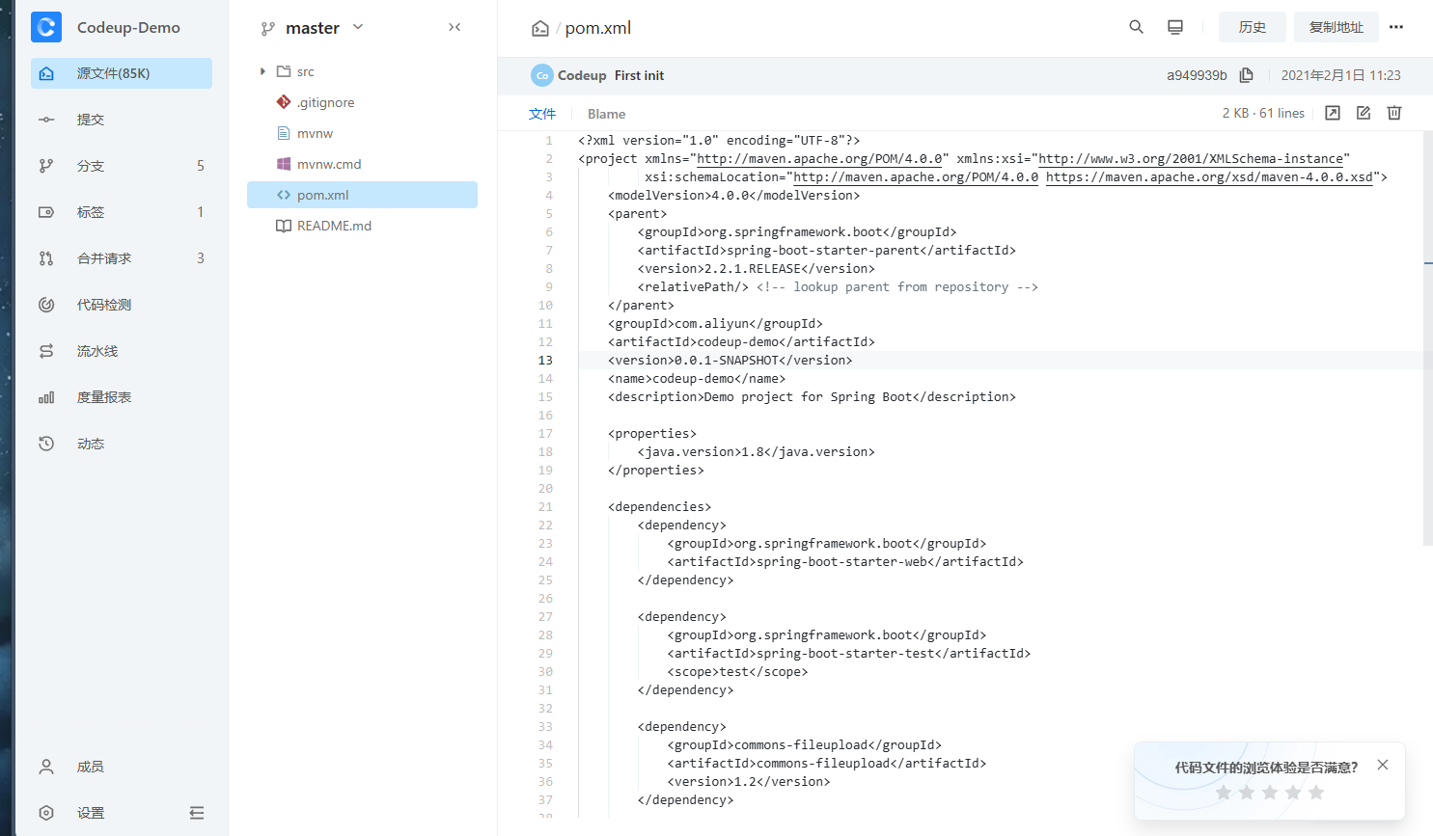Open the src folder
Viewport: 1433px width, 836px height.
[x=305, y=71]
